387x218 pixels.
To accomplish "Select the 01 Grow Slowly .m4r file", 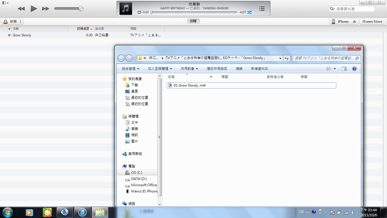I will 251,85.
